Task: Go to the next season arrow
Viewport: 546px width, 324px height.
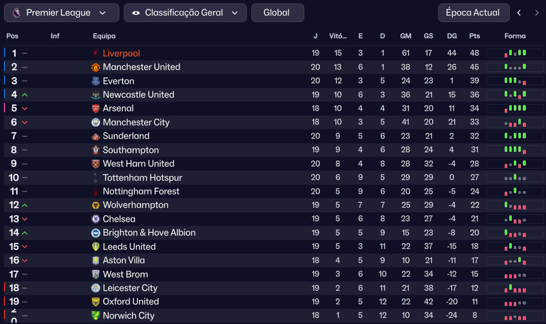Action: tap(536, 13)
